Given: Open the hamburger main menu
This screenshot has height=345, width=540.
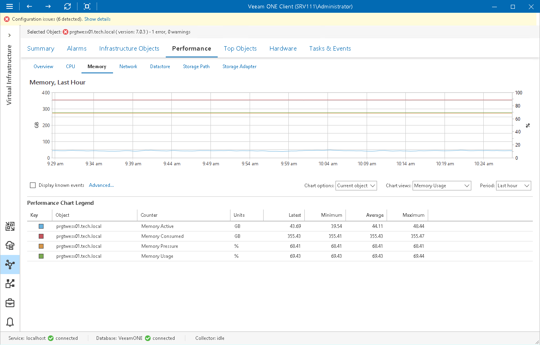Looking at the screenshot, I should [10, 6].
